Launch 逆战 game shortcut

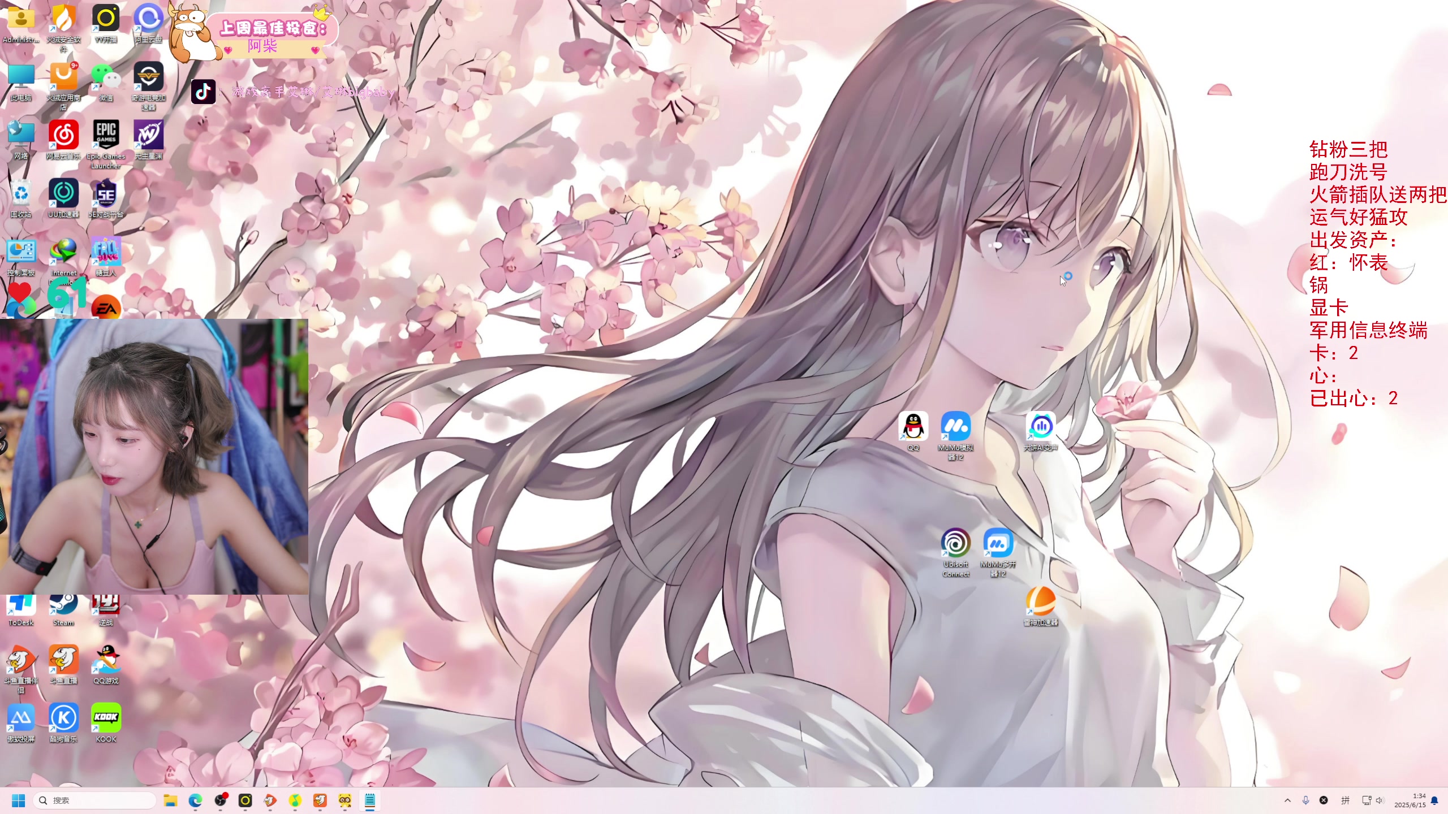(106, 610)
